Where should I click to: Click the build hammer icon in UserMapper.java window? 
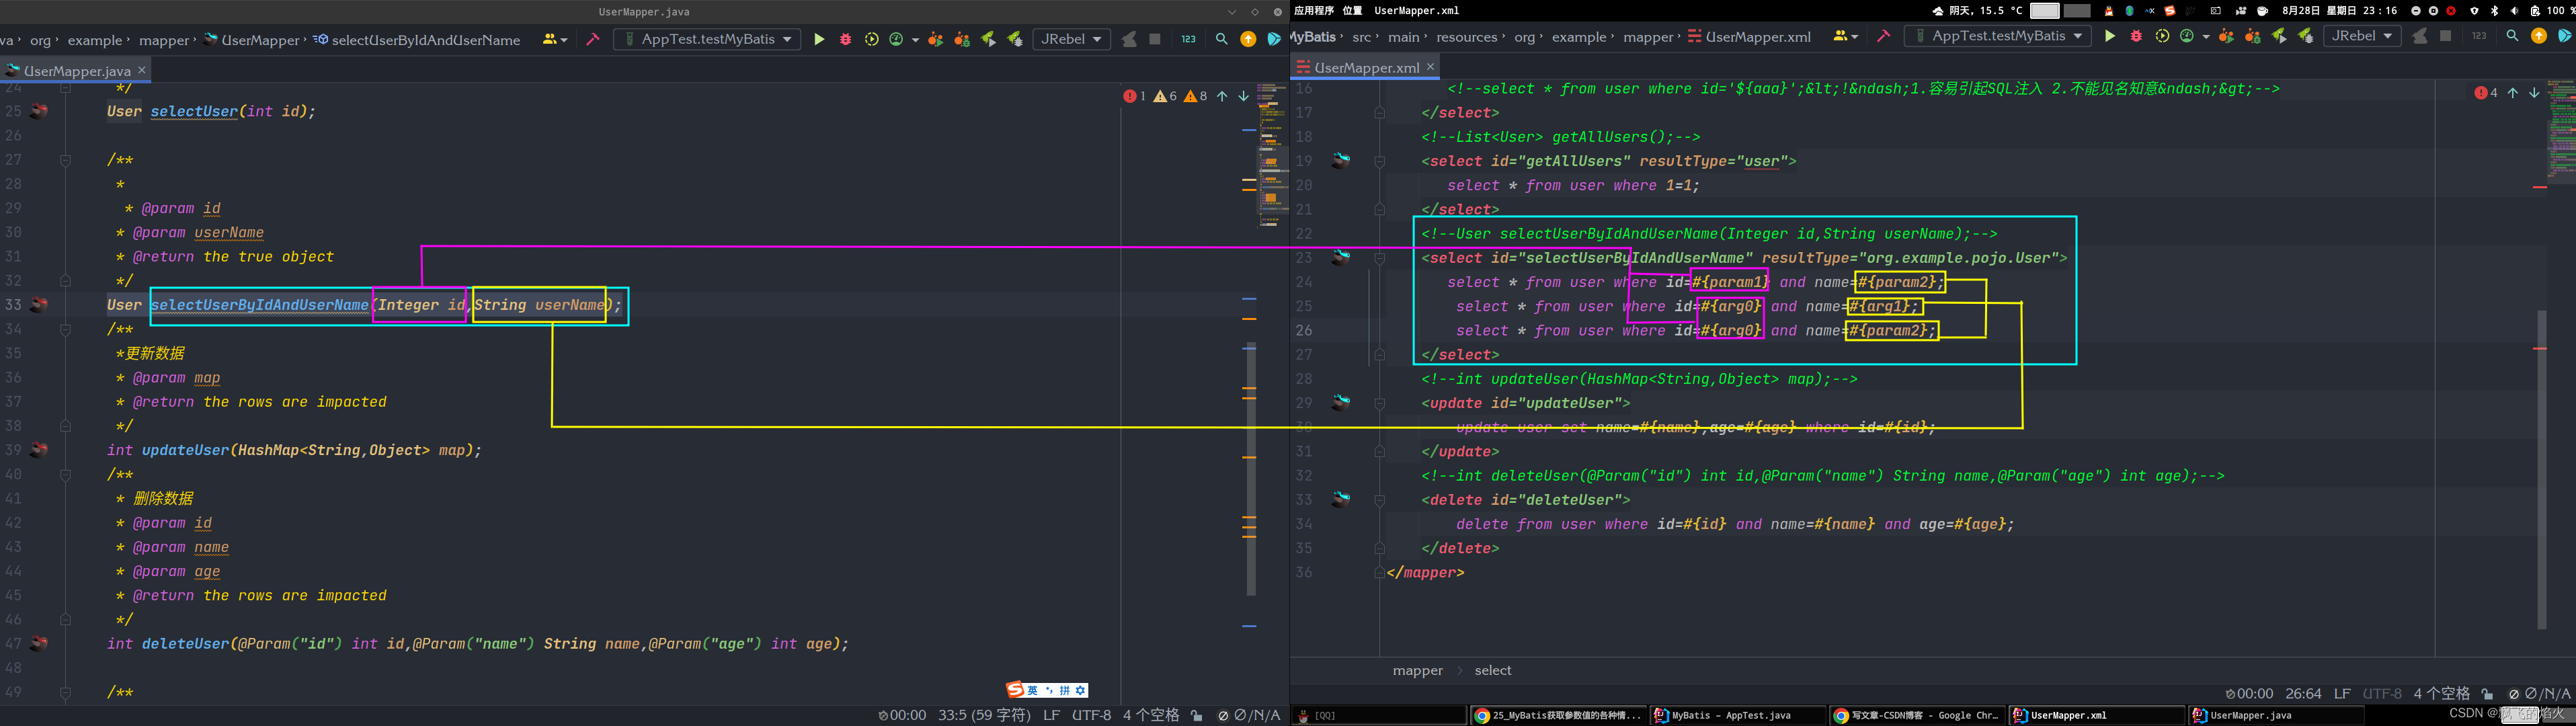(x=593, y=39)
